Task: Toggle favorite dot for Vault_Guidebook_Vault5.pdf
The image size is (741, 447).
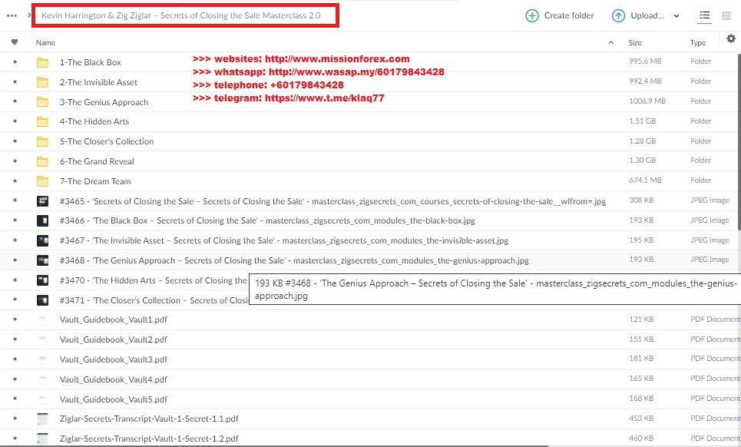Action: coord(15,399)
